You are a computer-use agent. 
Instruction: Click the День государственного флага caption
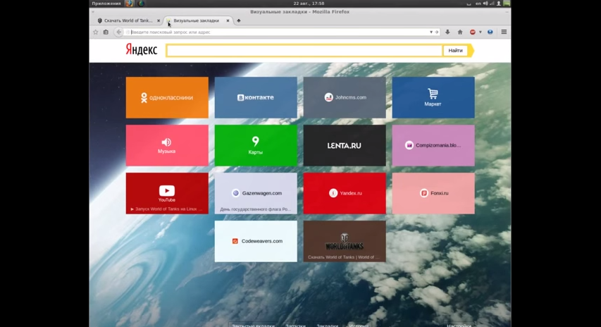pyautogui.click(x=255, y=209)
